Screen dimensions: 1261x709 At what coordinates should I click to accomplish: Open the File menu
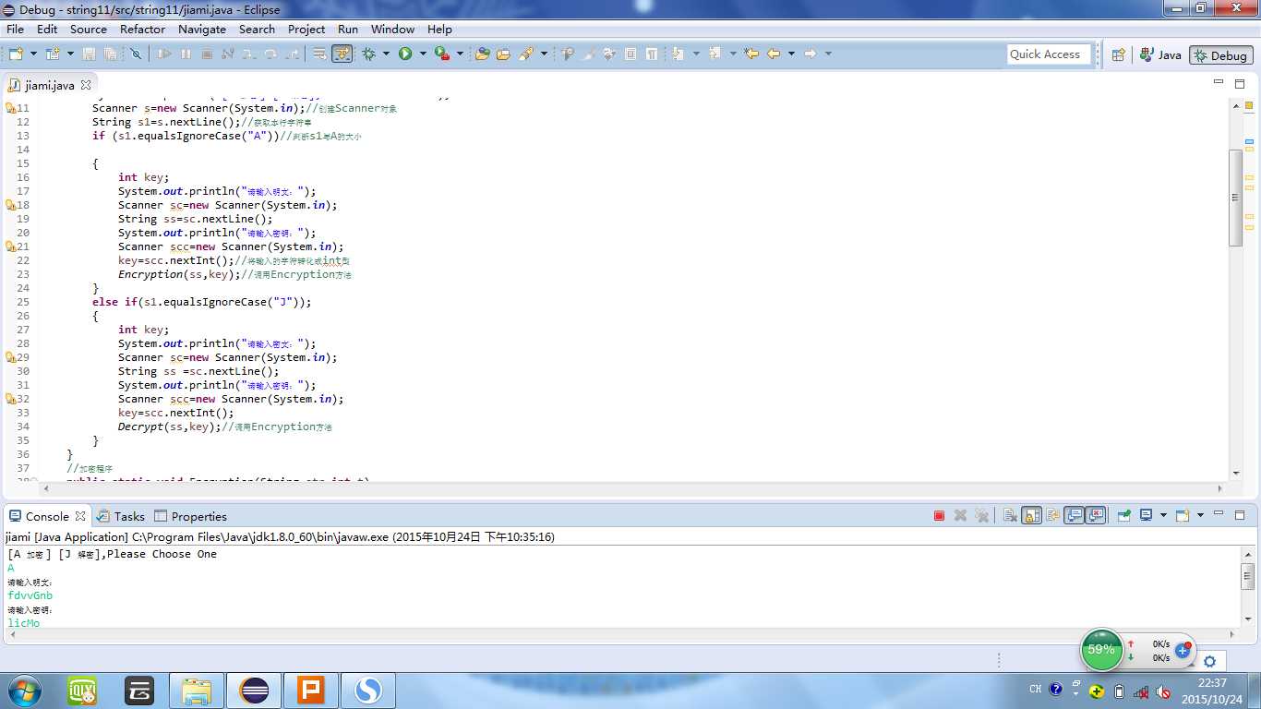coord(15,29)
